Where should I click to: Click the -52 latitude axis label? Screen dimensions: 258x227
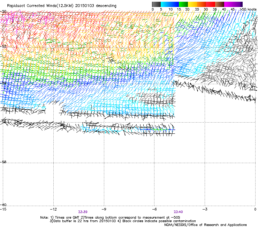coord(3,46)
